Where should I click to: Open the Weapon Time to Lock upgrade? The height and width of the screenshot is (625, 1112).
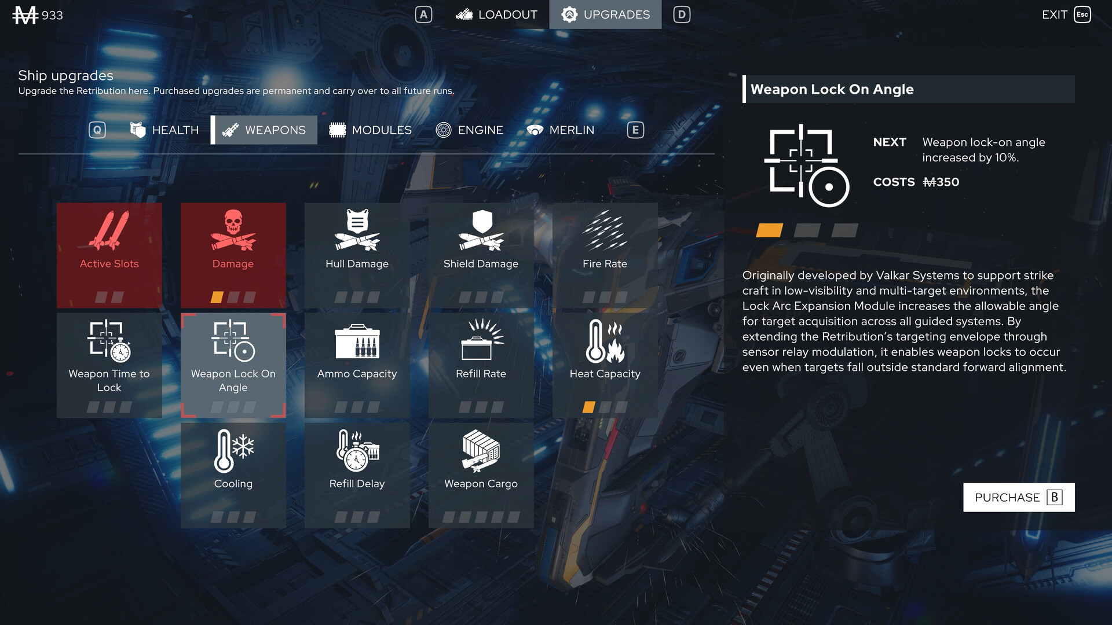click(x=109, y=365)
